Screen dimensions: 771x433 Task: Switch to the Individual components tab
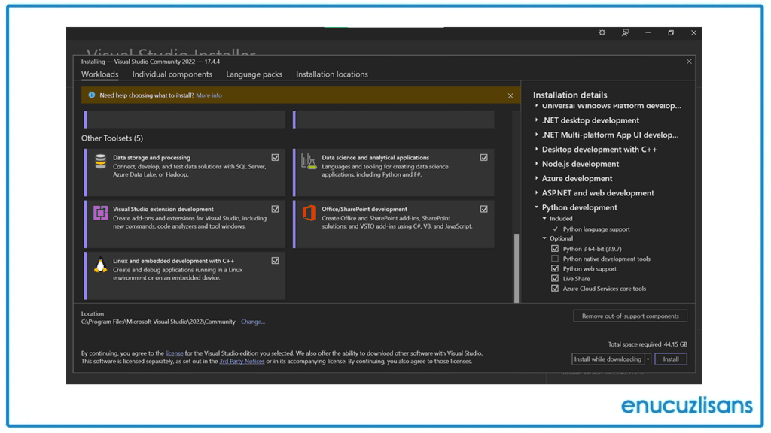(172, 74)
